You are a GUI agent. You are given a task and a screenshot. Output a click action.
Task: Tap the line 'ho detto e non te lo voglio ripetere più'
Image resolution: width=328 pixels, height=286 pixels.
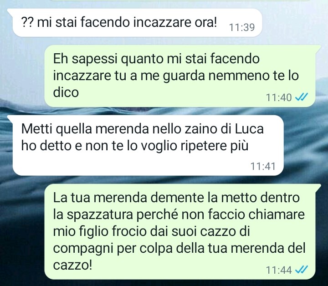click(x=135, y=146)
